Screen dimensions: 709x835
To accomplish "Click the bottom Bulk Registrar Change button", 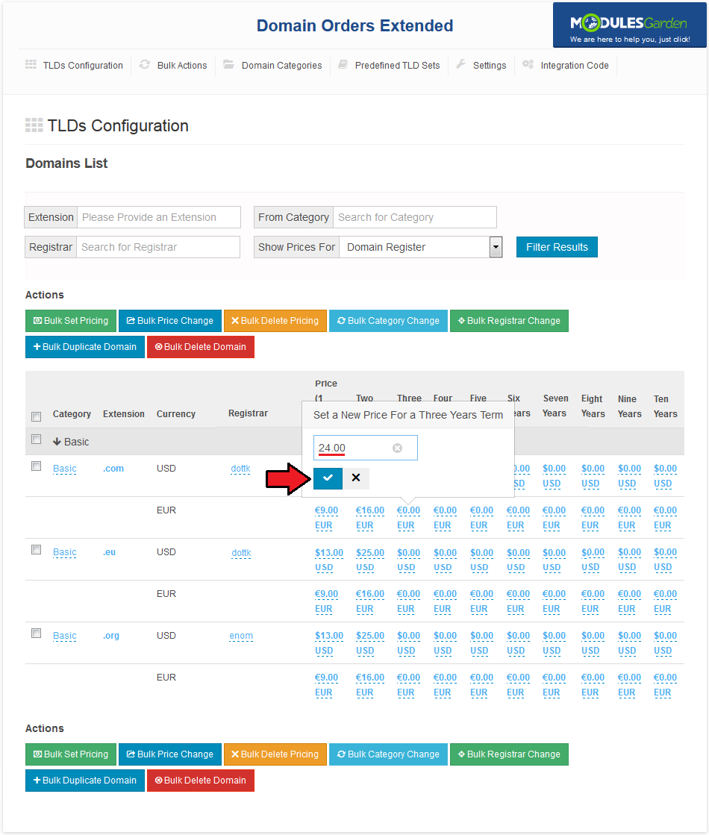I will [509, 754].
